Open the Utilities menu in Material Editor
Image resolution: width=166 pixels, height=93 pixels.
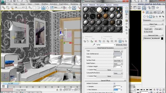coord(116,5)
